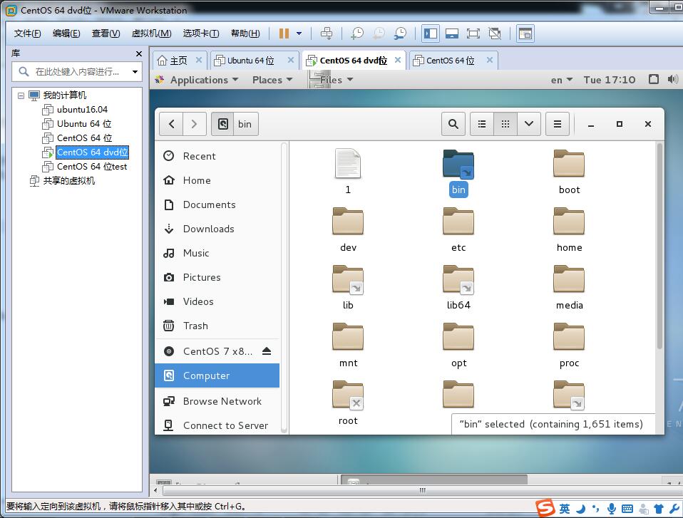This screenshot has width=683, height=518.
Task: Open Recent in the Files sidebar
Action: pyautogui.click(x=217, y=156)
